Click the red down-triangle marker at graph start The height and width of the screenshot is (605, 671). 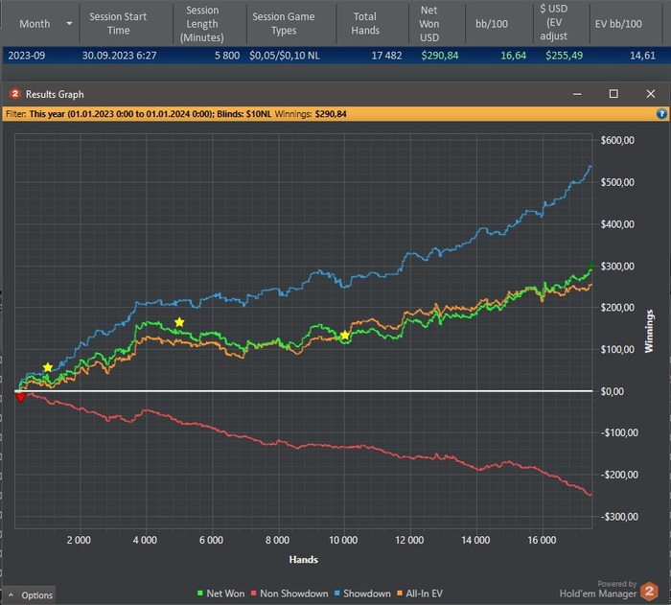point(20,398)
